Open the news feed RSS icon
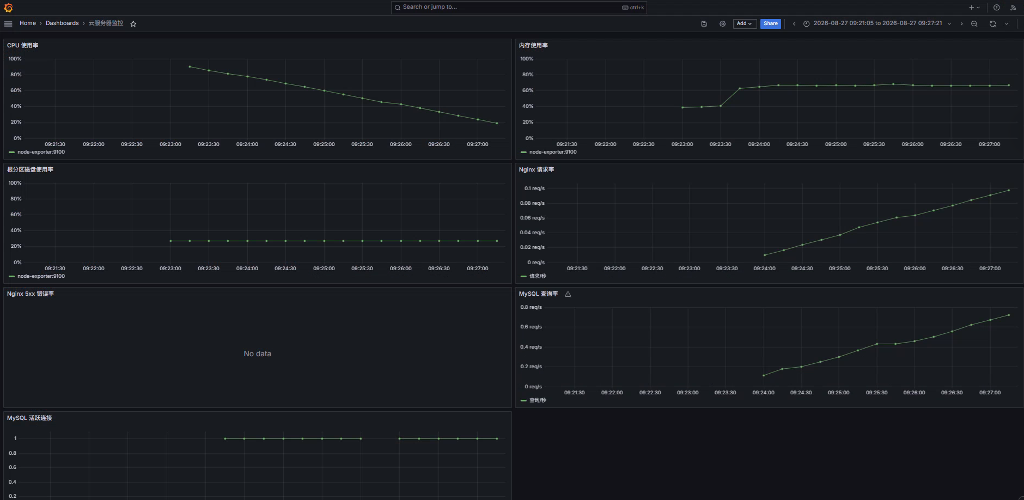The width and height of the screenshot is (1024, 500). point(1013,8)
